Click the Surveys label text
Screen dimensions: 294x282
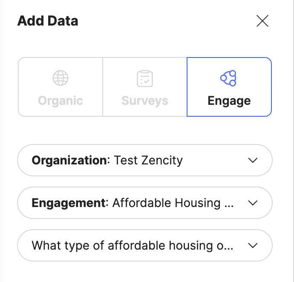click(145, 101)
